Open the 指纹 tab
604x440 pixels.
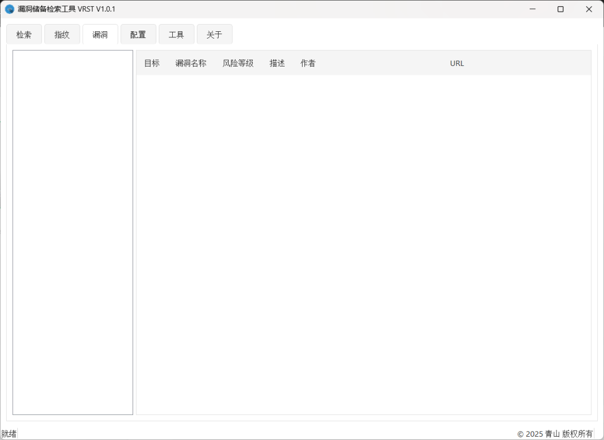[62, 35]
